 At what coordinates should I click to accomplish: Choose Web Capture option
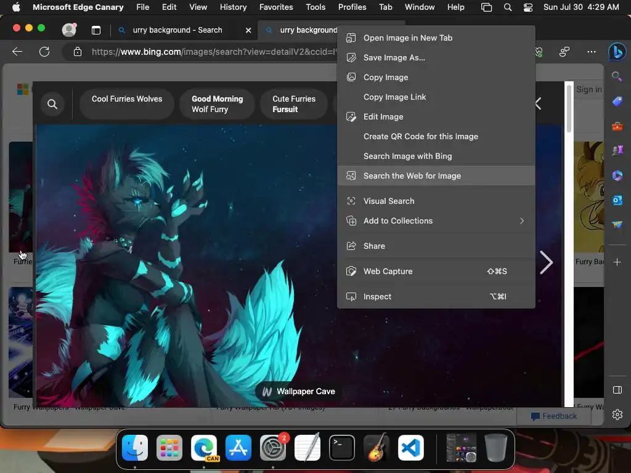coord(436,272)
